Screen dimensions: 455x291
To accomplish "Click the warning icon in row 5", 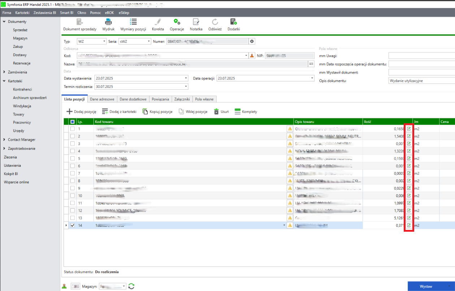I will (x=290, y=158).
